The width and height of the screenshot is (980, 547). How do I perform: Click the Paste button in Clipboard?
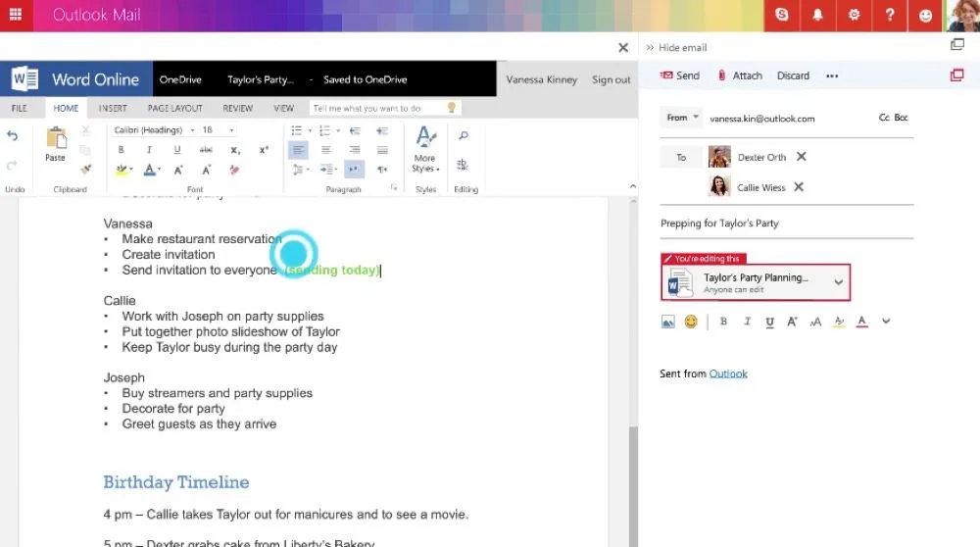click(x=56, y=144)
